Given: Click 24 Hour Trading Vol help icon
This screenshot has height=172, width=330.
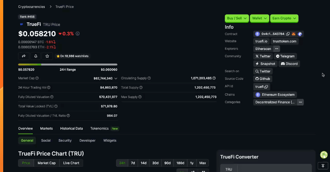Looking at the screenshot, I should (x=49, y=87).
